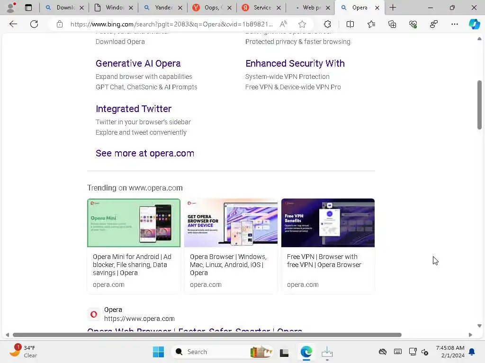Add this page to favorites star
Screen dimensions: 485x363
tap(302, 24)
